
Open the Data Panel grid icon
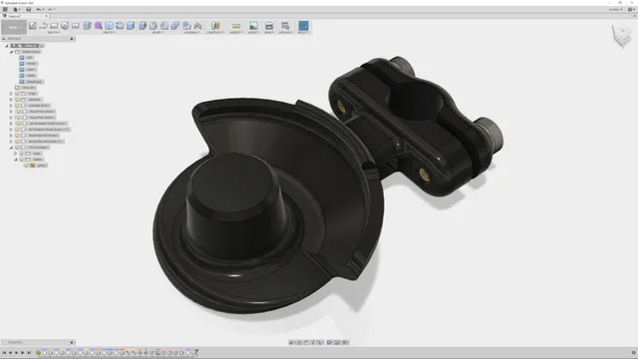pyautogui.click(x=5, y=9)
